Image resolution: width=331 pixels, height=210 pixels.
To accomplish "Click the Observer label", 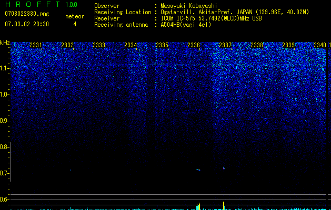I will coord(107,6).
